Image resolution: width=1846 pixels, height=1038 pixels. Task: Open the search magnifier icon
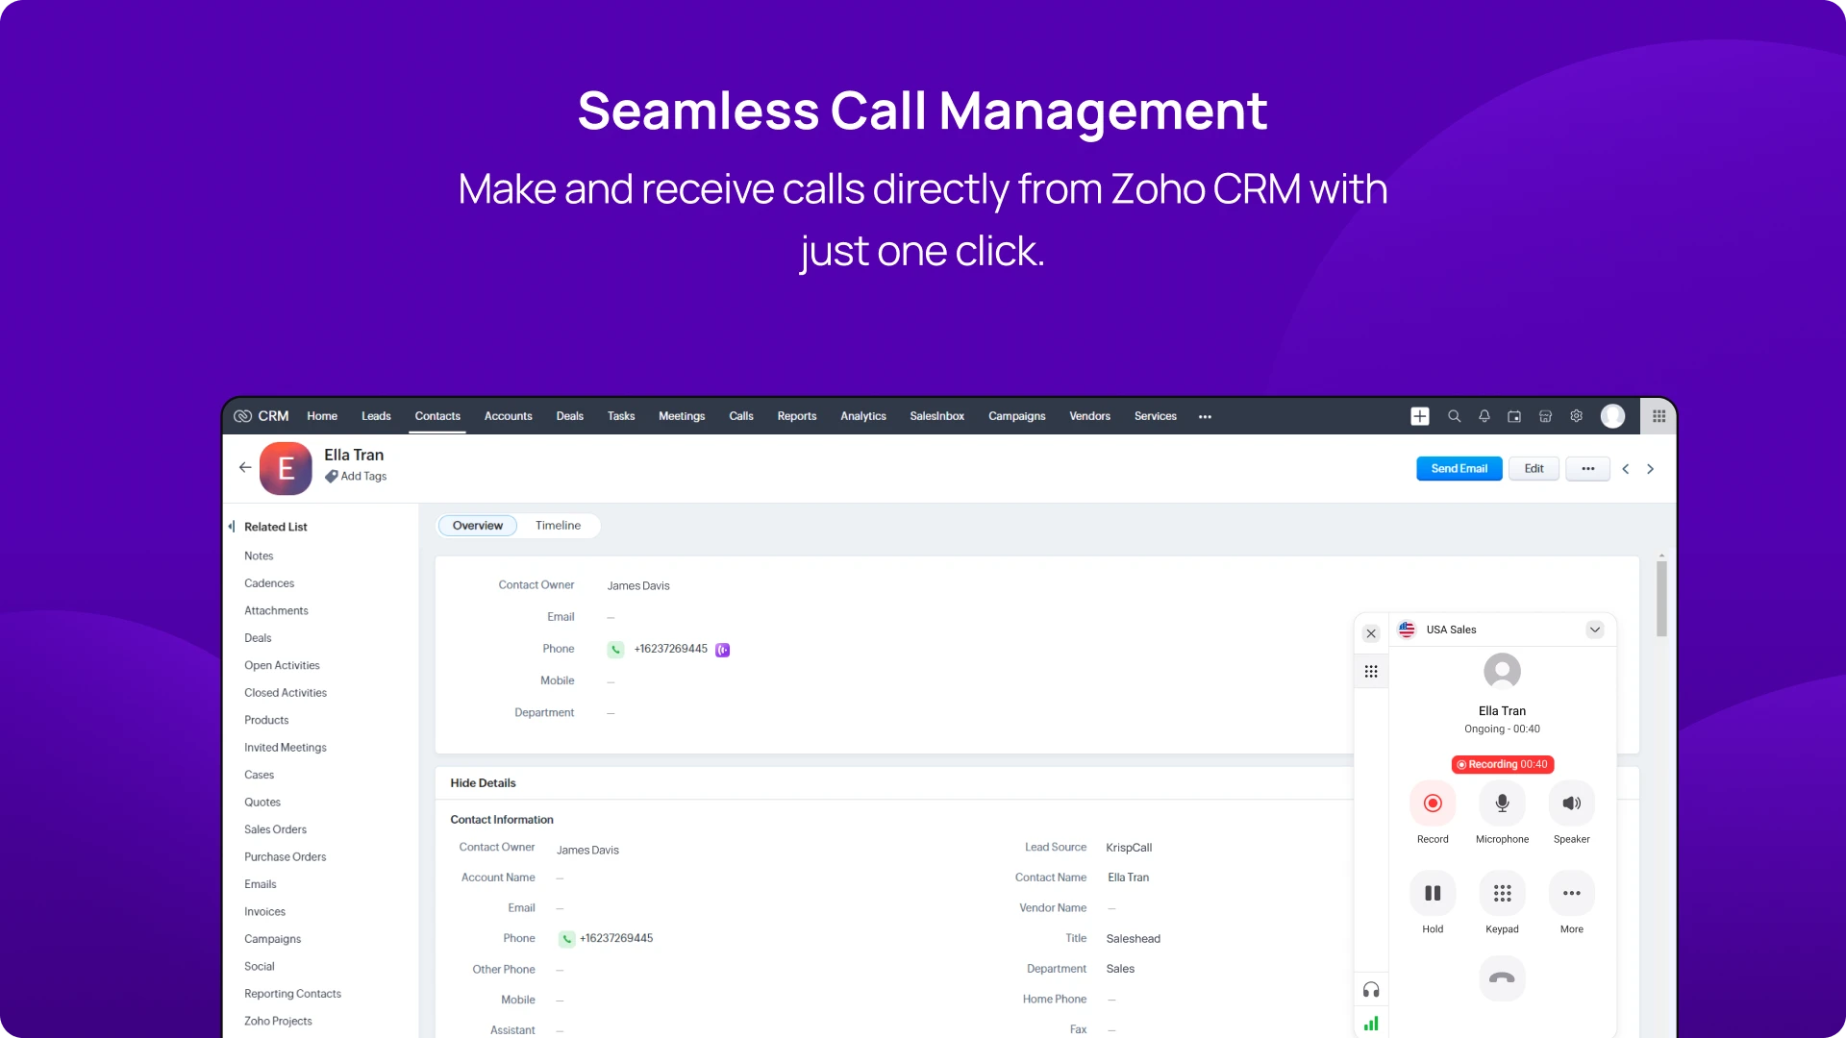(x=1454, y=416)
